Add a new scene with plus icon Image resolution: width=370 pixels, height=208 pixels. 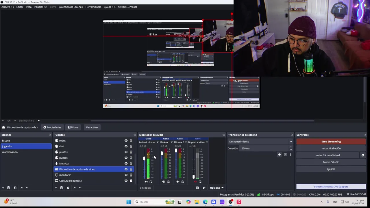click(x=3, y=188)
